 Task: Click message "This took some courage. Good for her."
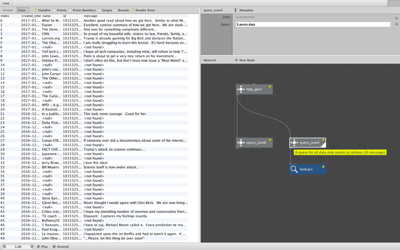pos(115,114)
